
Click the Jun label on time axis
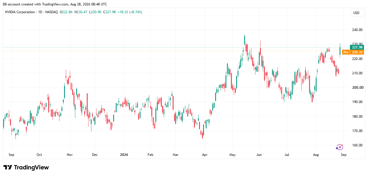pyautogui.click(x=259, y=155)
